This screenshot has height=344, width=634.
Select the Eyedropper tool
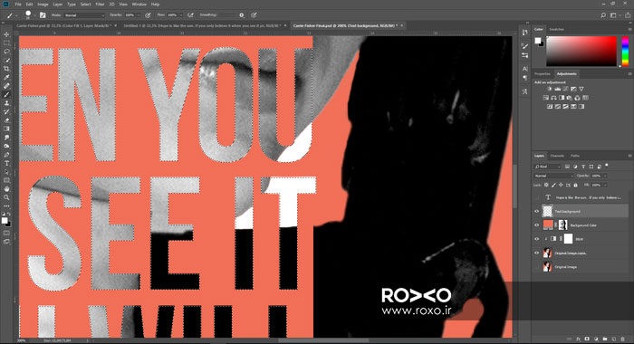point(6,77)
